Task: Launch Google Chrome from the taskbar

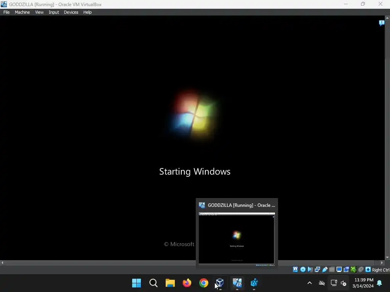Action: click(x=204, y=283)
